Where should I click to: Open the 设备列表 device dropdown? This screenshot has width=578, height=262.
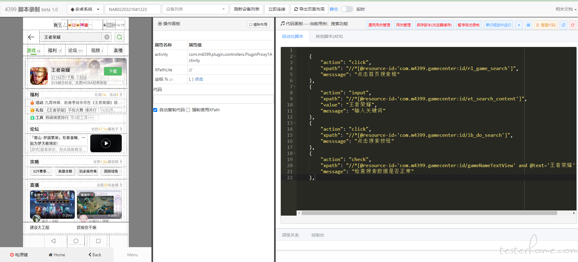point(195,9)
